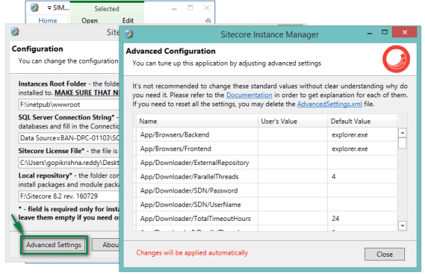
Task: Click the Advanced Settings button
Action: pos(54,245)
